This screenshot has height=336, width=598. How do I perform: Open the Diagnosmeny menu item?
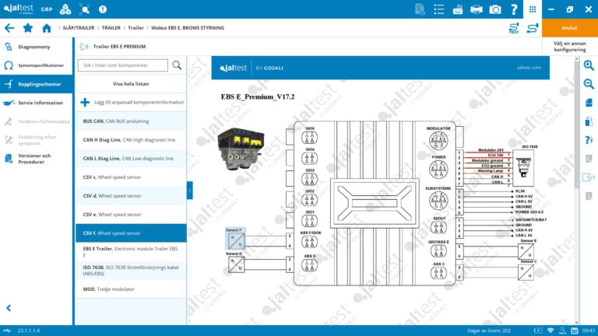click(x=36, y=47)
